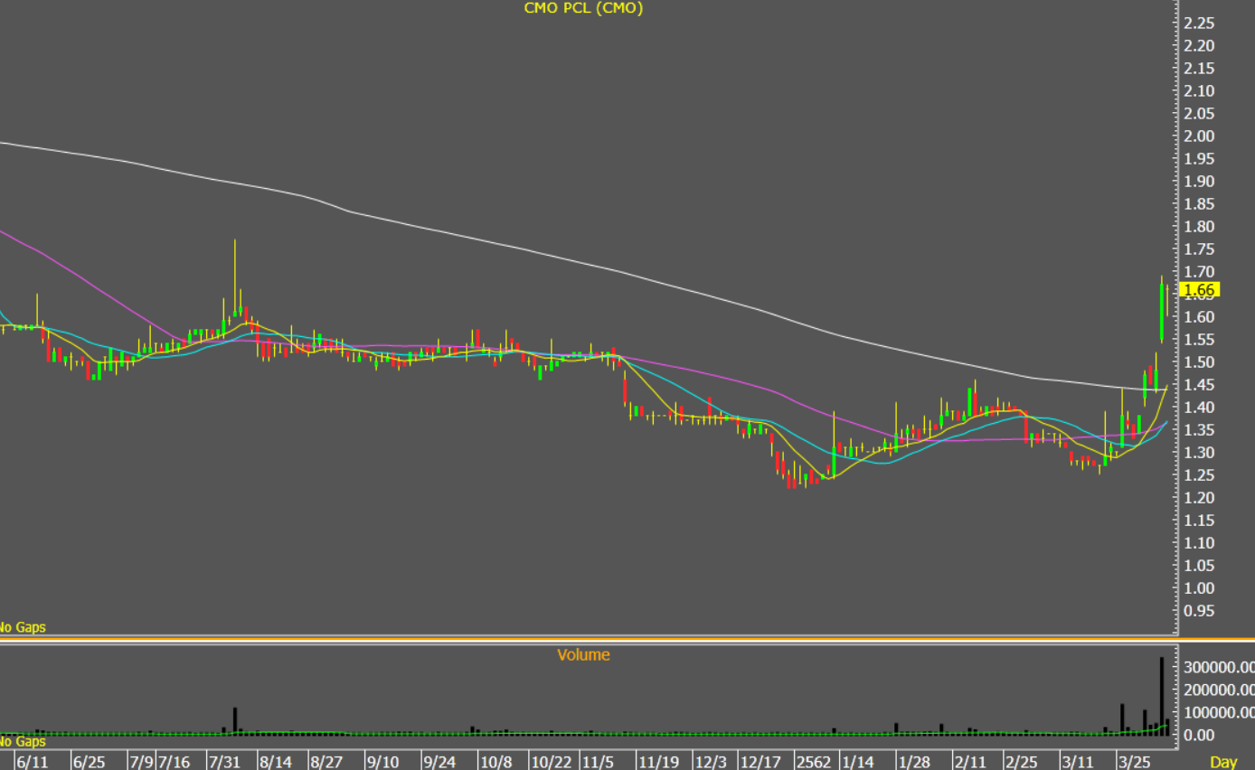Image resolution: width=1255 pixels, height=770 pixels.
Task: Click the 1.55 price axis label
Action: click(1198, 339)
